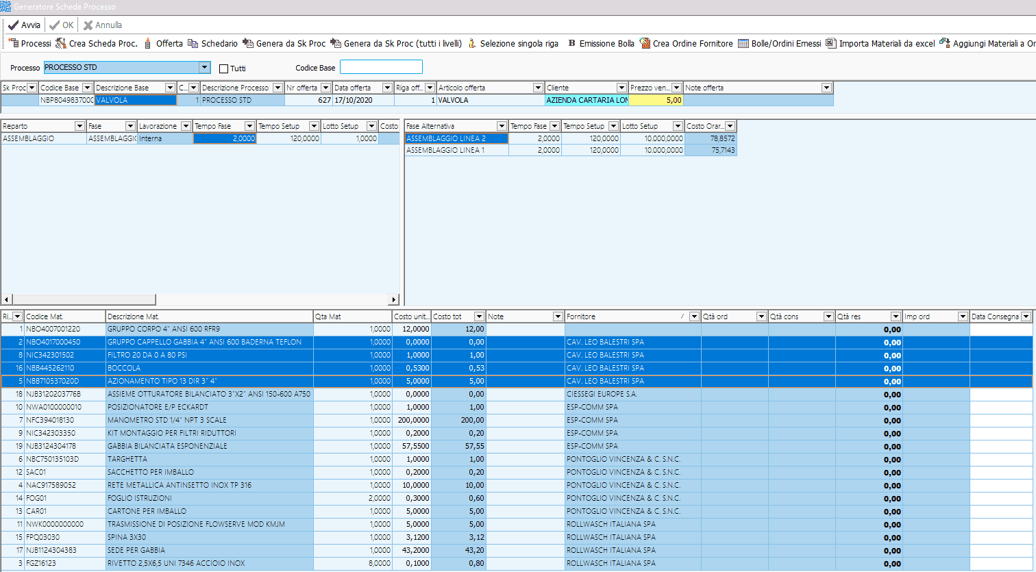Open the Reparto column filter dropdown

point(79,126)
